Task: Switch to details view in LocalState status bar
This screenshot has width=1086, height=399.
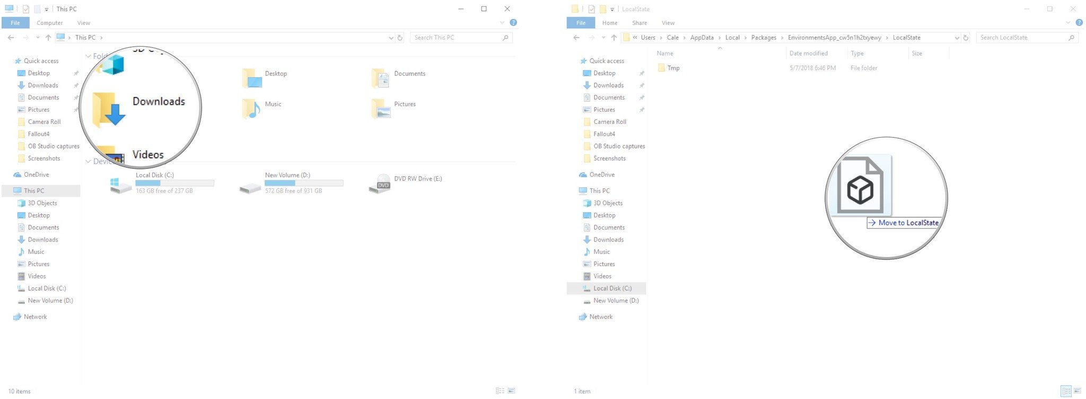Action: pos(1066,391)
